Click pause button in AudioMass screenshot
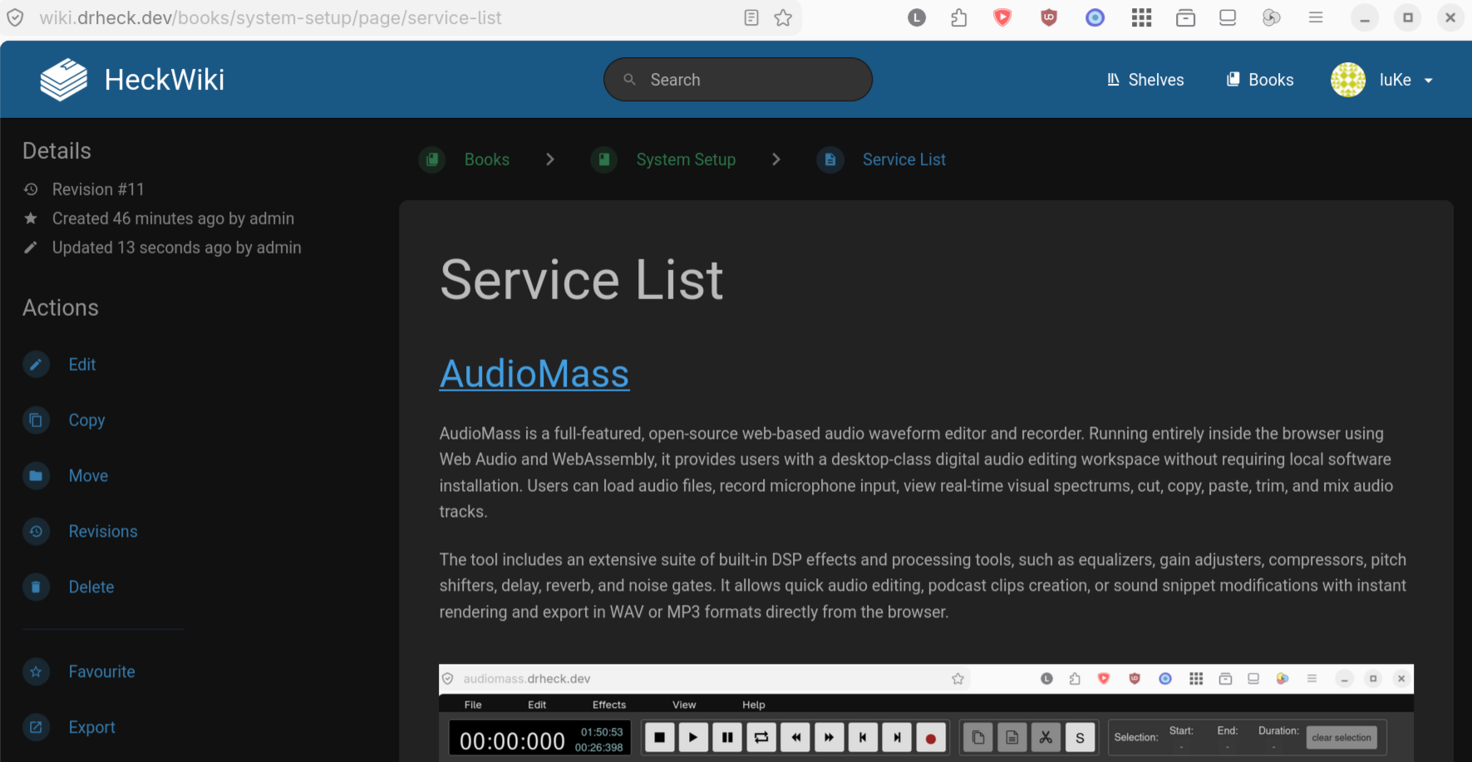 (727, 737)
